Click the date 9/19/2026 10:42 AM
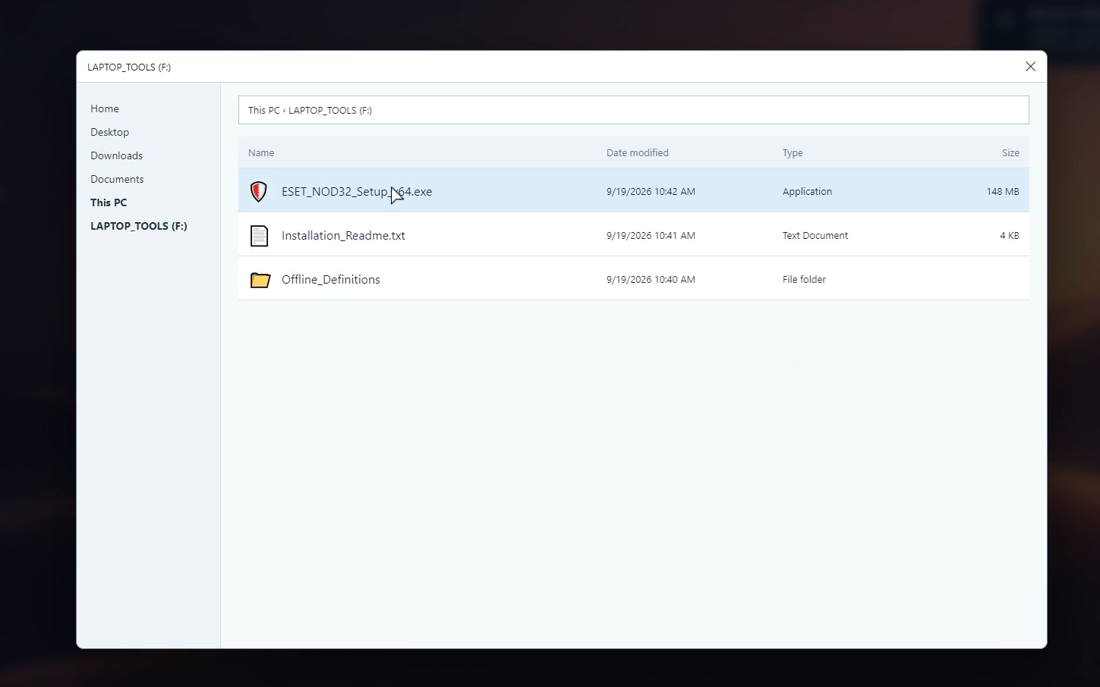This screenshot has width=1100, height=687. point(651,192)
